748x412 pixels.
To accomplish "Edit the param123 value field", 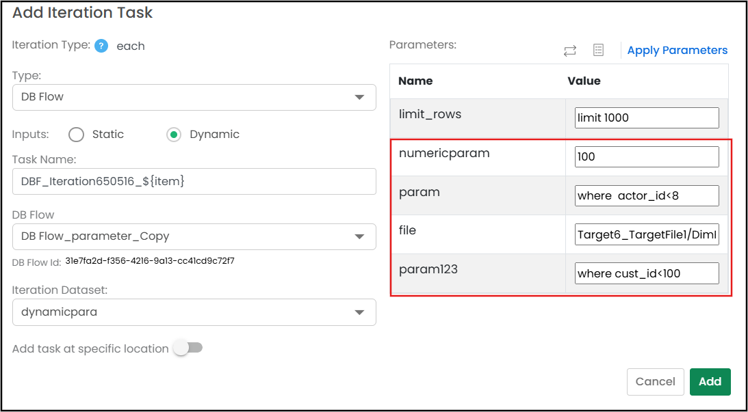I will 647,273.
